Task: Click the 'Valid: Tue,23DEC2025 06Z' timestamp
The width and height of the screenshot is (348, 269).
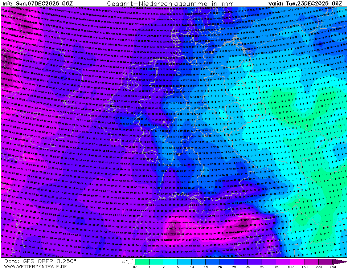Action: pyautogui.click(x=305, y=3)
